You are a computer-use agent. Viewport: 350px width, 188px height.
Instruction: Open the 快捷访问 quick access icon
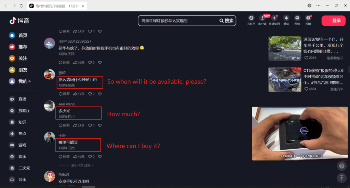274,20
